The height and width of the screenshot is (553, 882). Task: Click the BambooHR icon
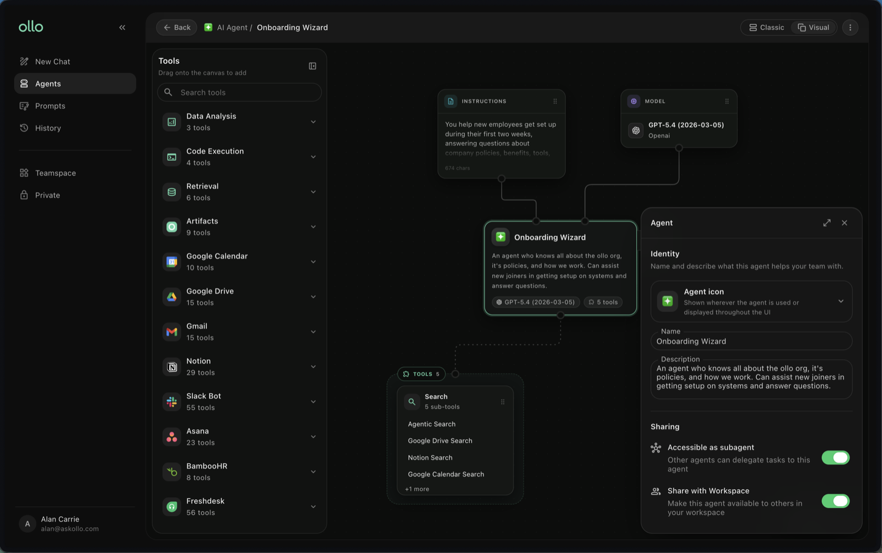[x=172, y=471]
